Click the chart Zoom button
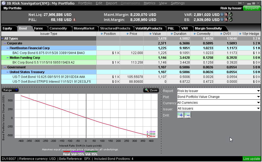262x162 pixels. tap(151, 90)
